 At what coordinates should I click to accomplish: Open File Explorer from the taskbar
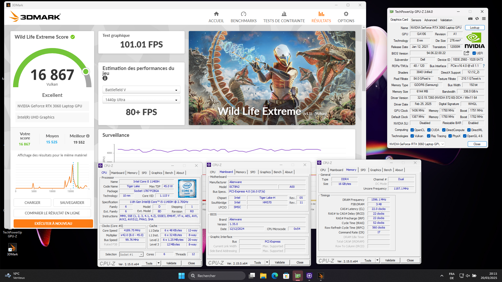pyautogui.click(x=263, y=276)
